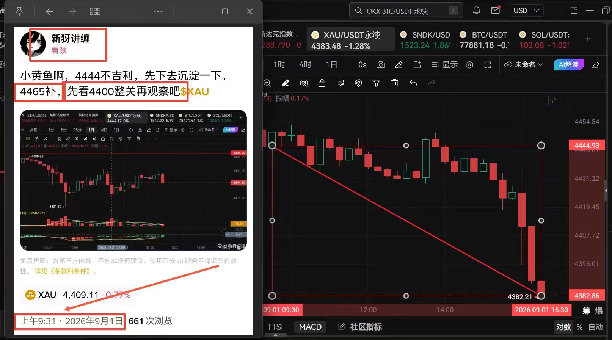The image size is (612, 340).
Task: Switch to the 纳斯达克指数 tab
Action: (282, 40)
